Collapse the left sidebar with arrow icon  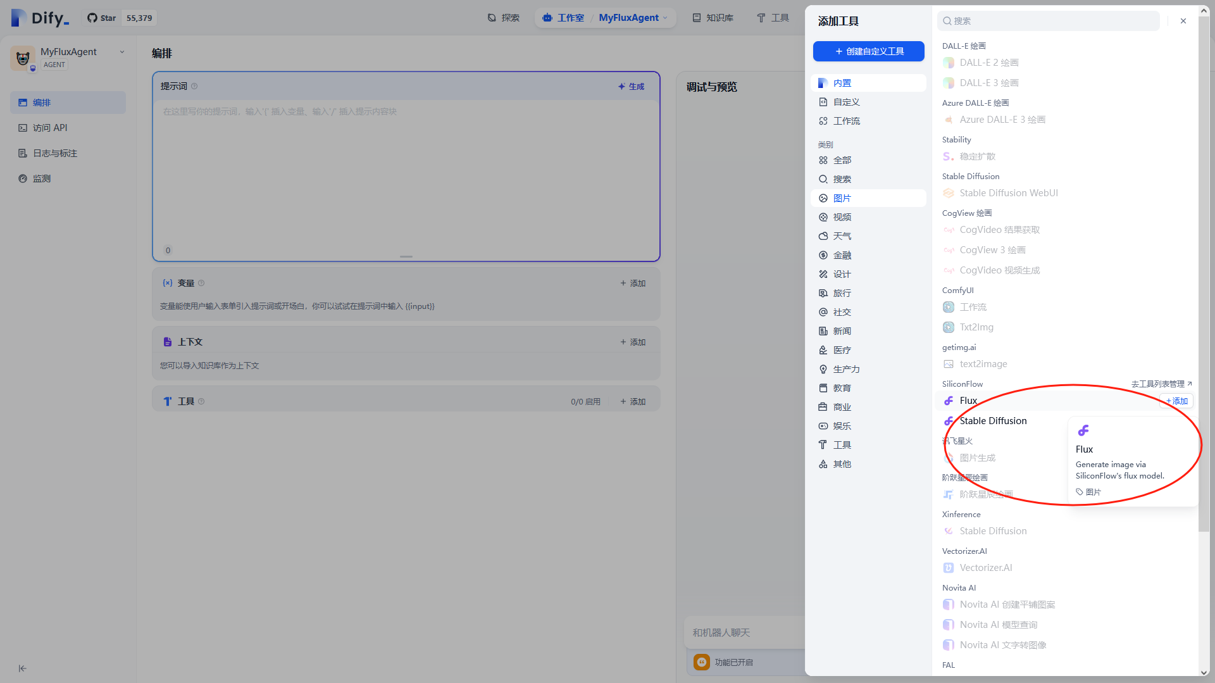[22, 668]
